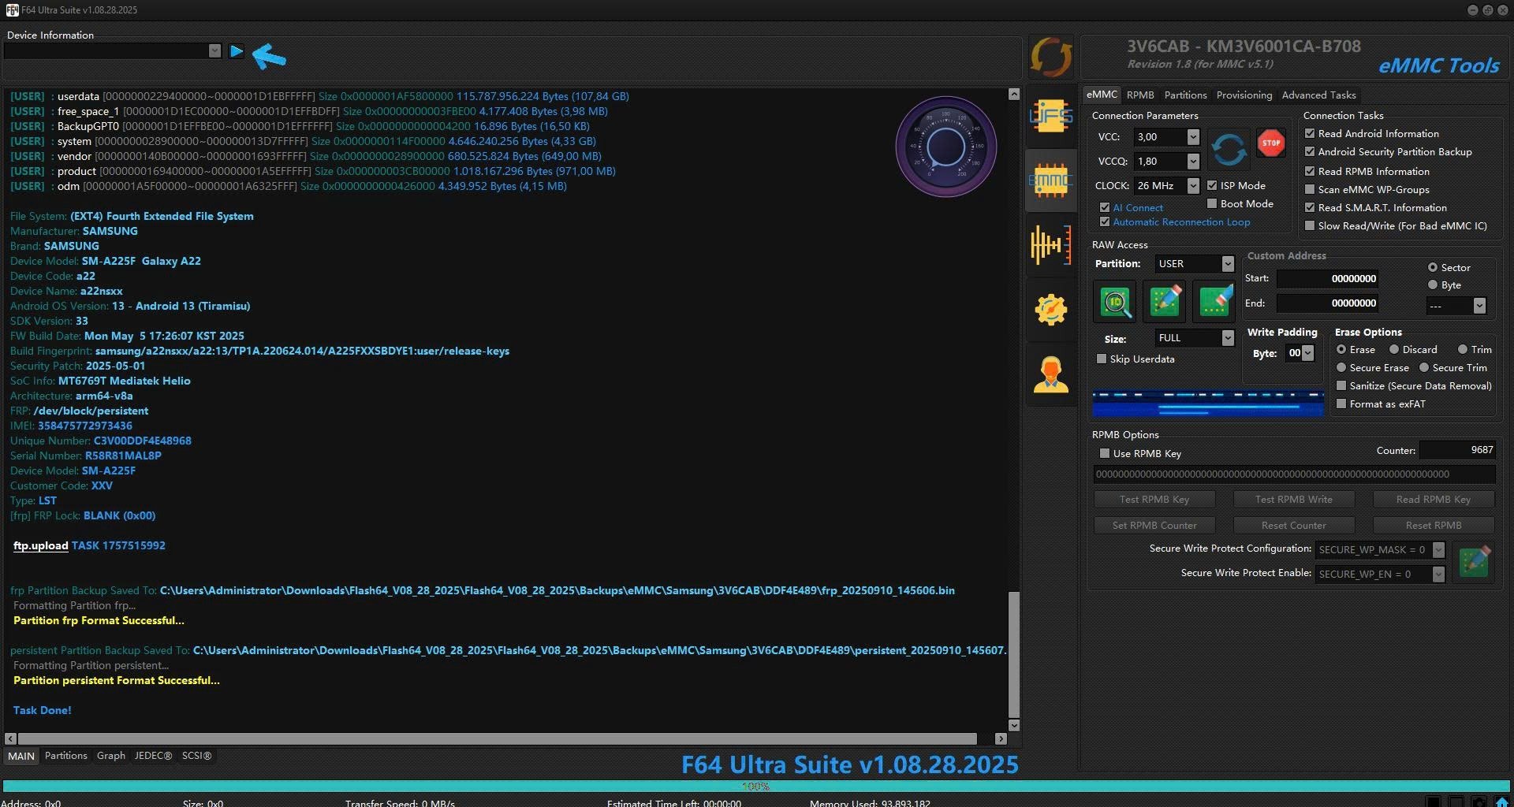Toggle Read S.M.A.R.T. Information checkbox
This screenshot has width=1514, height=807.
1310,208
